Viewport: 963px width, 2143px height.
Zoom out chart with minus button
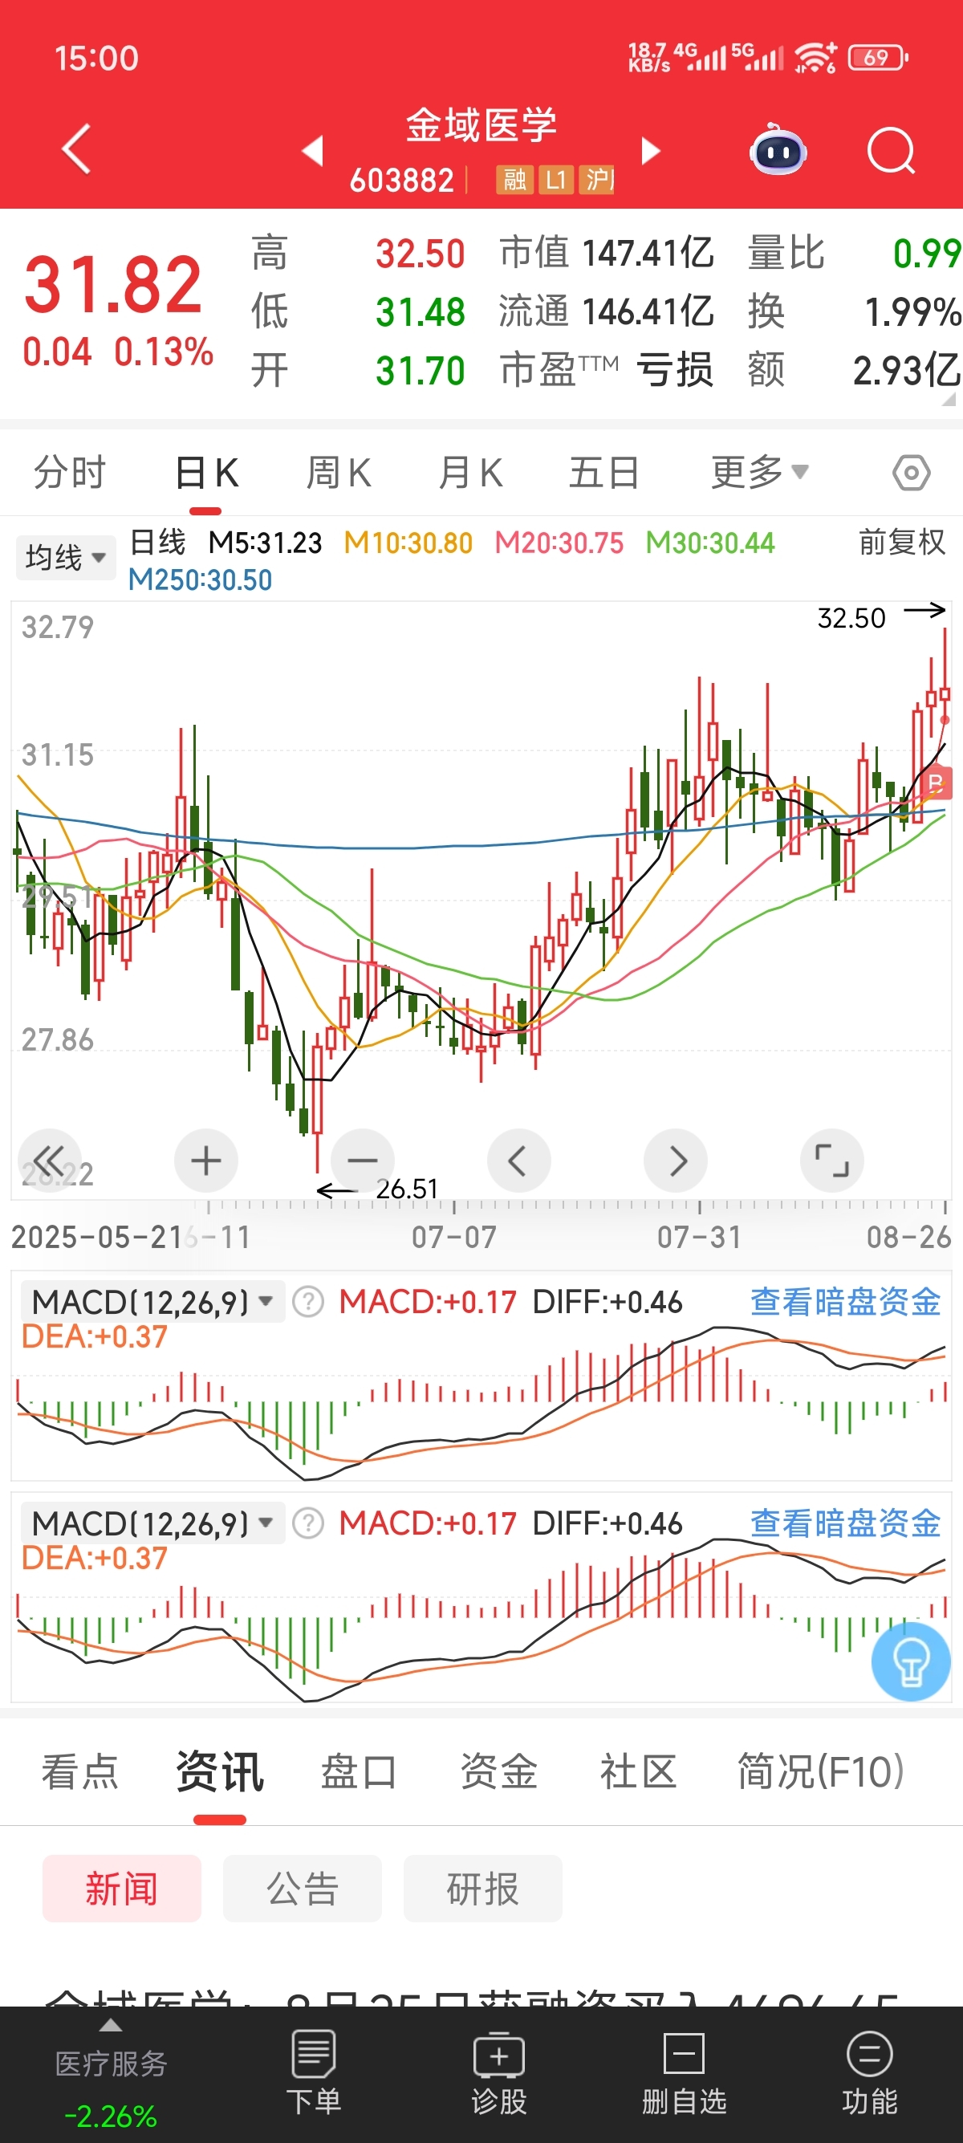363,1160
